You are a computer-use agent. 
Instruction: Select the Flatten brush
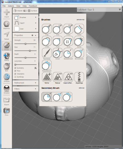(79, 29)
